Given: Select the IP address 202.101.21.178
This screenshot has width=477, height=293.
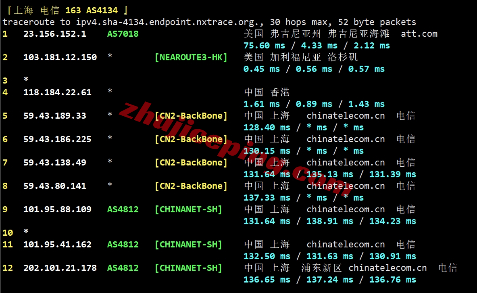Looking at the screenshot, I should [60, 268].
